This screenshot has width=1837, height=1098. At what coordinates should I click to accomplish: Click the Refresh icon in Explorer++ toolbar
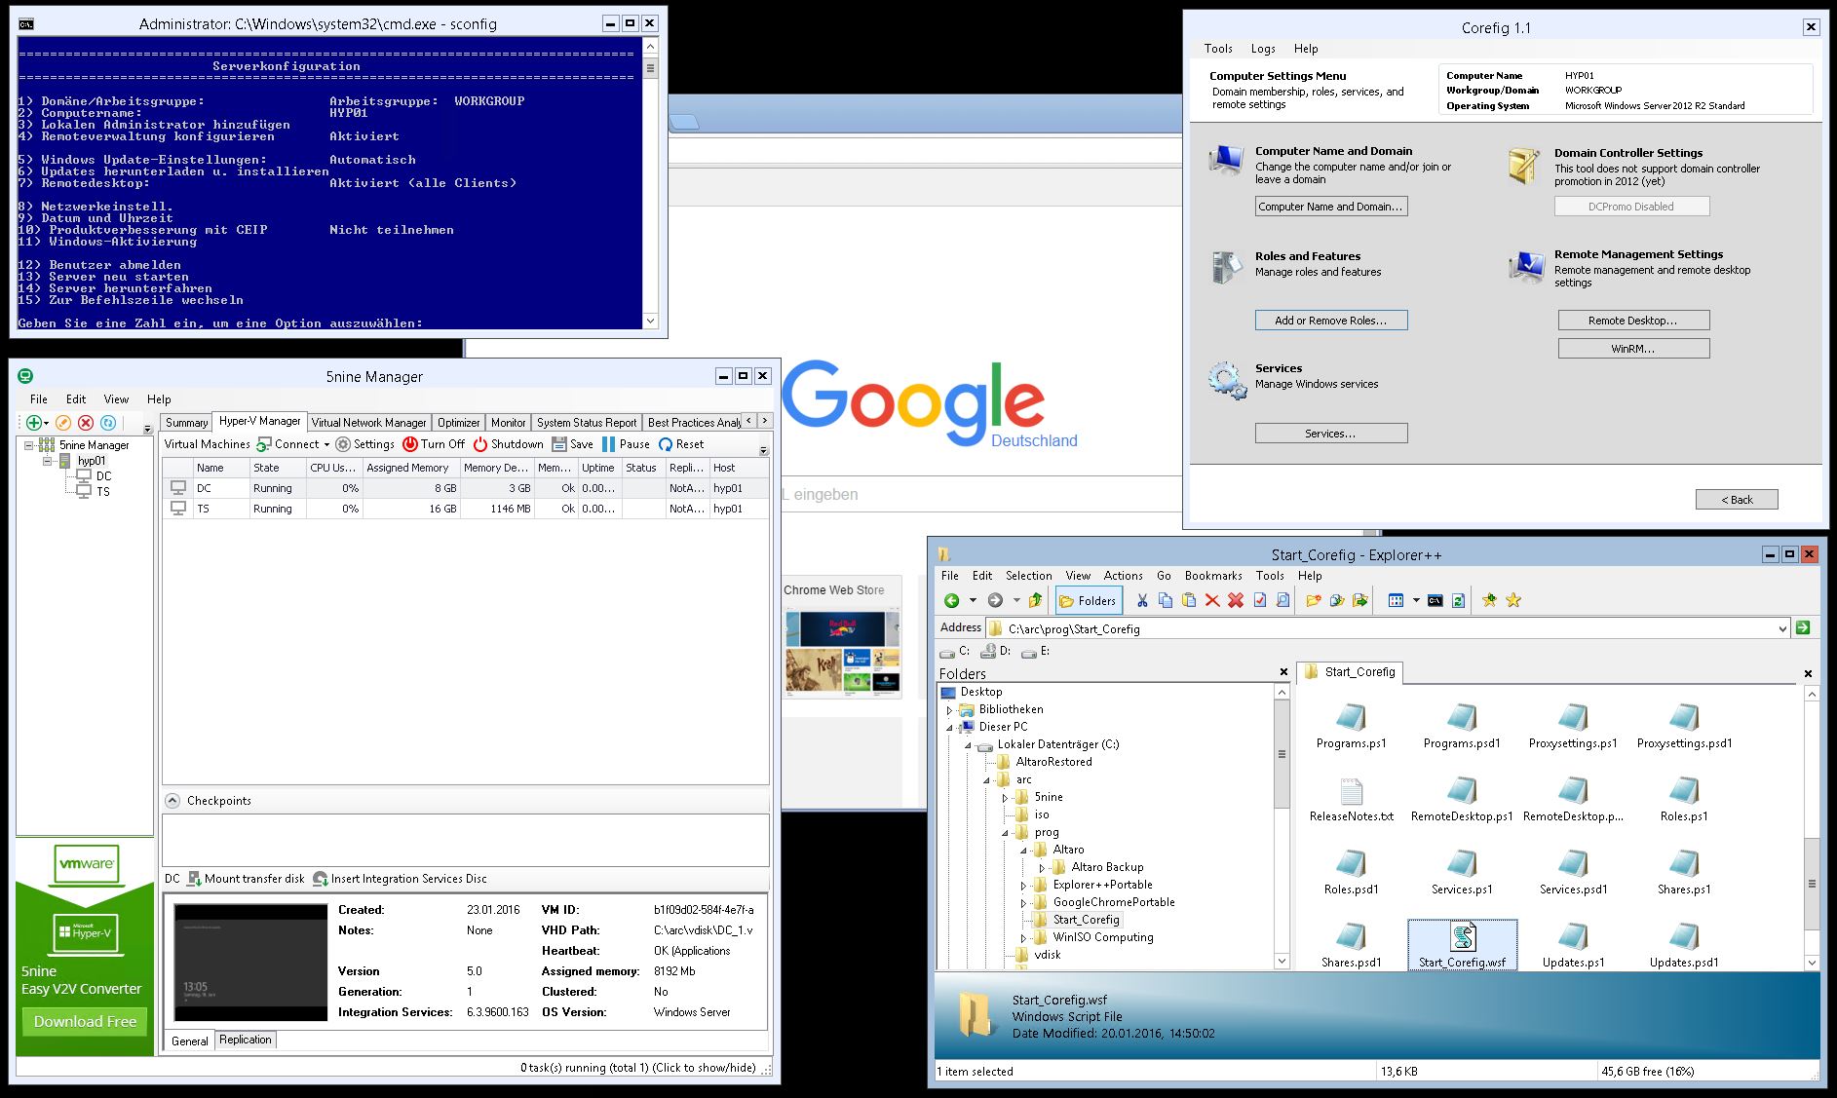1458,600
